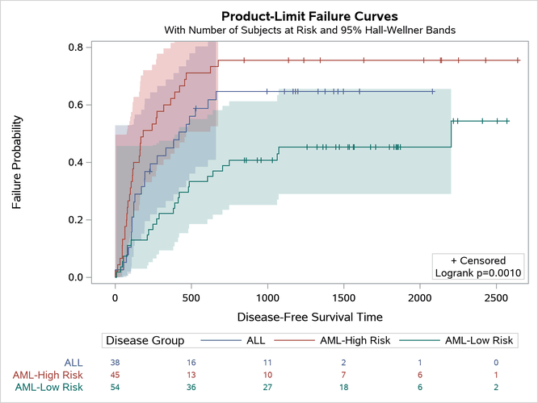Image resolution: width=538 pixels, height=403 pixels.
Task: Click the 'ALL' at-risk table row label
Action: [x=73, y=363]
